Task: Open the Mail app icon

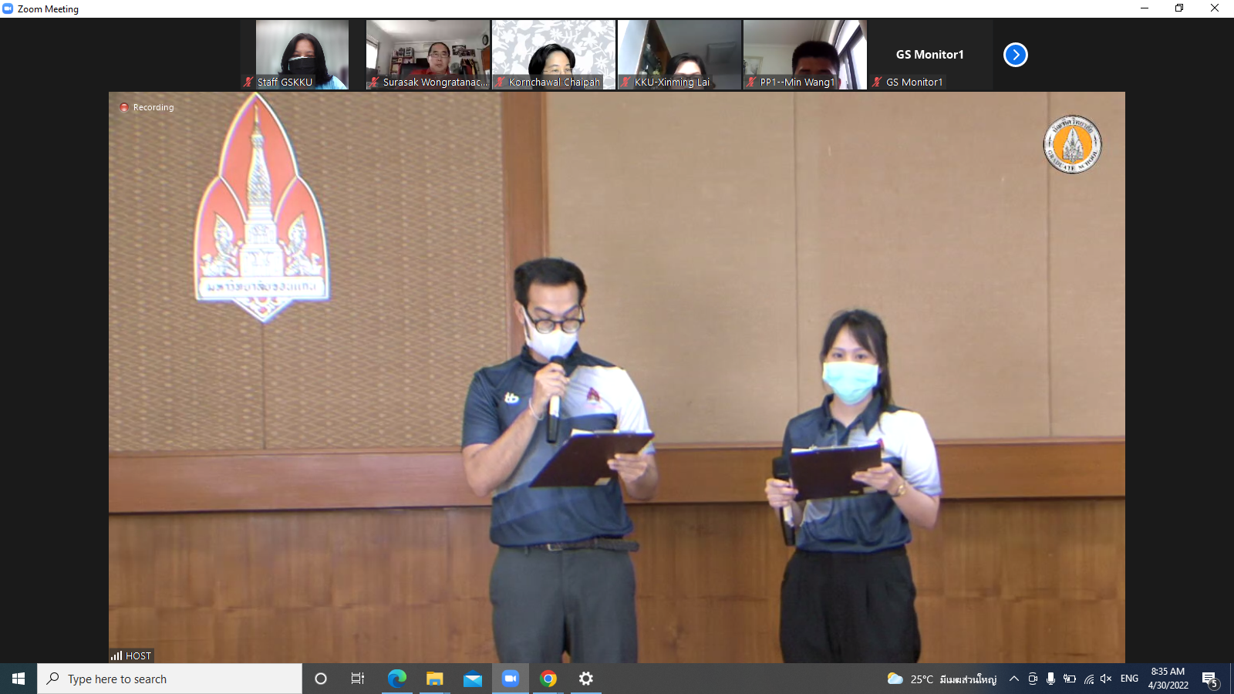Action: pos(472,679)
